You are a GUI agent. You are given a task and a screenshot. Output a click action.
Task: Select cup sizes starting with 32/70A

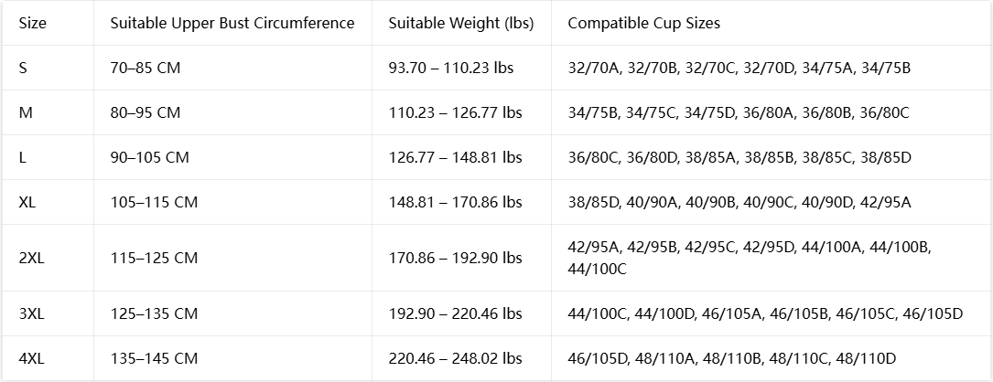[739, 68]
